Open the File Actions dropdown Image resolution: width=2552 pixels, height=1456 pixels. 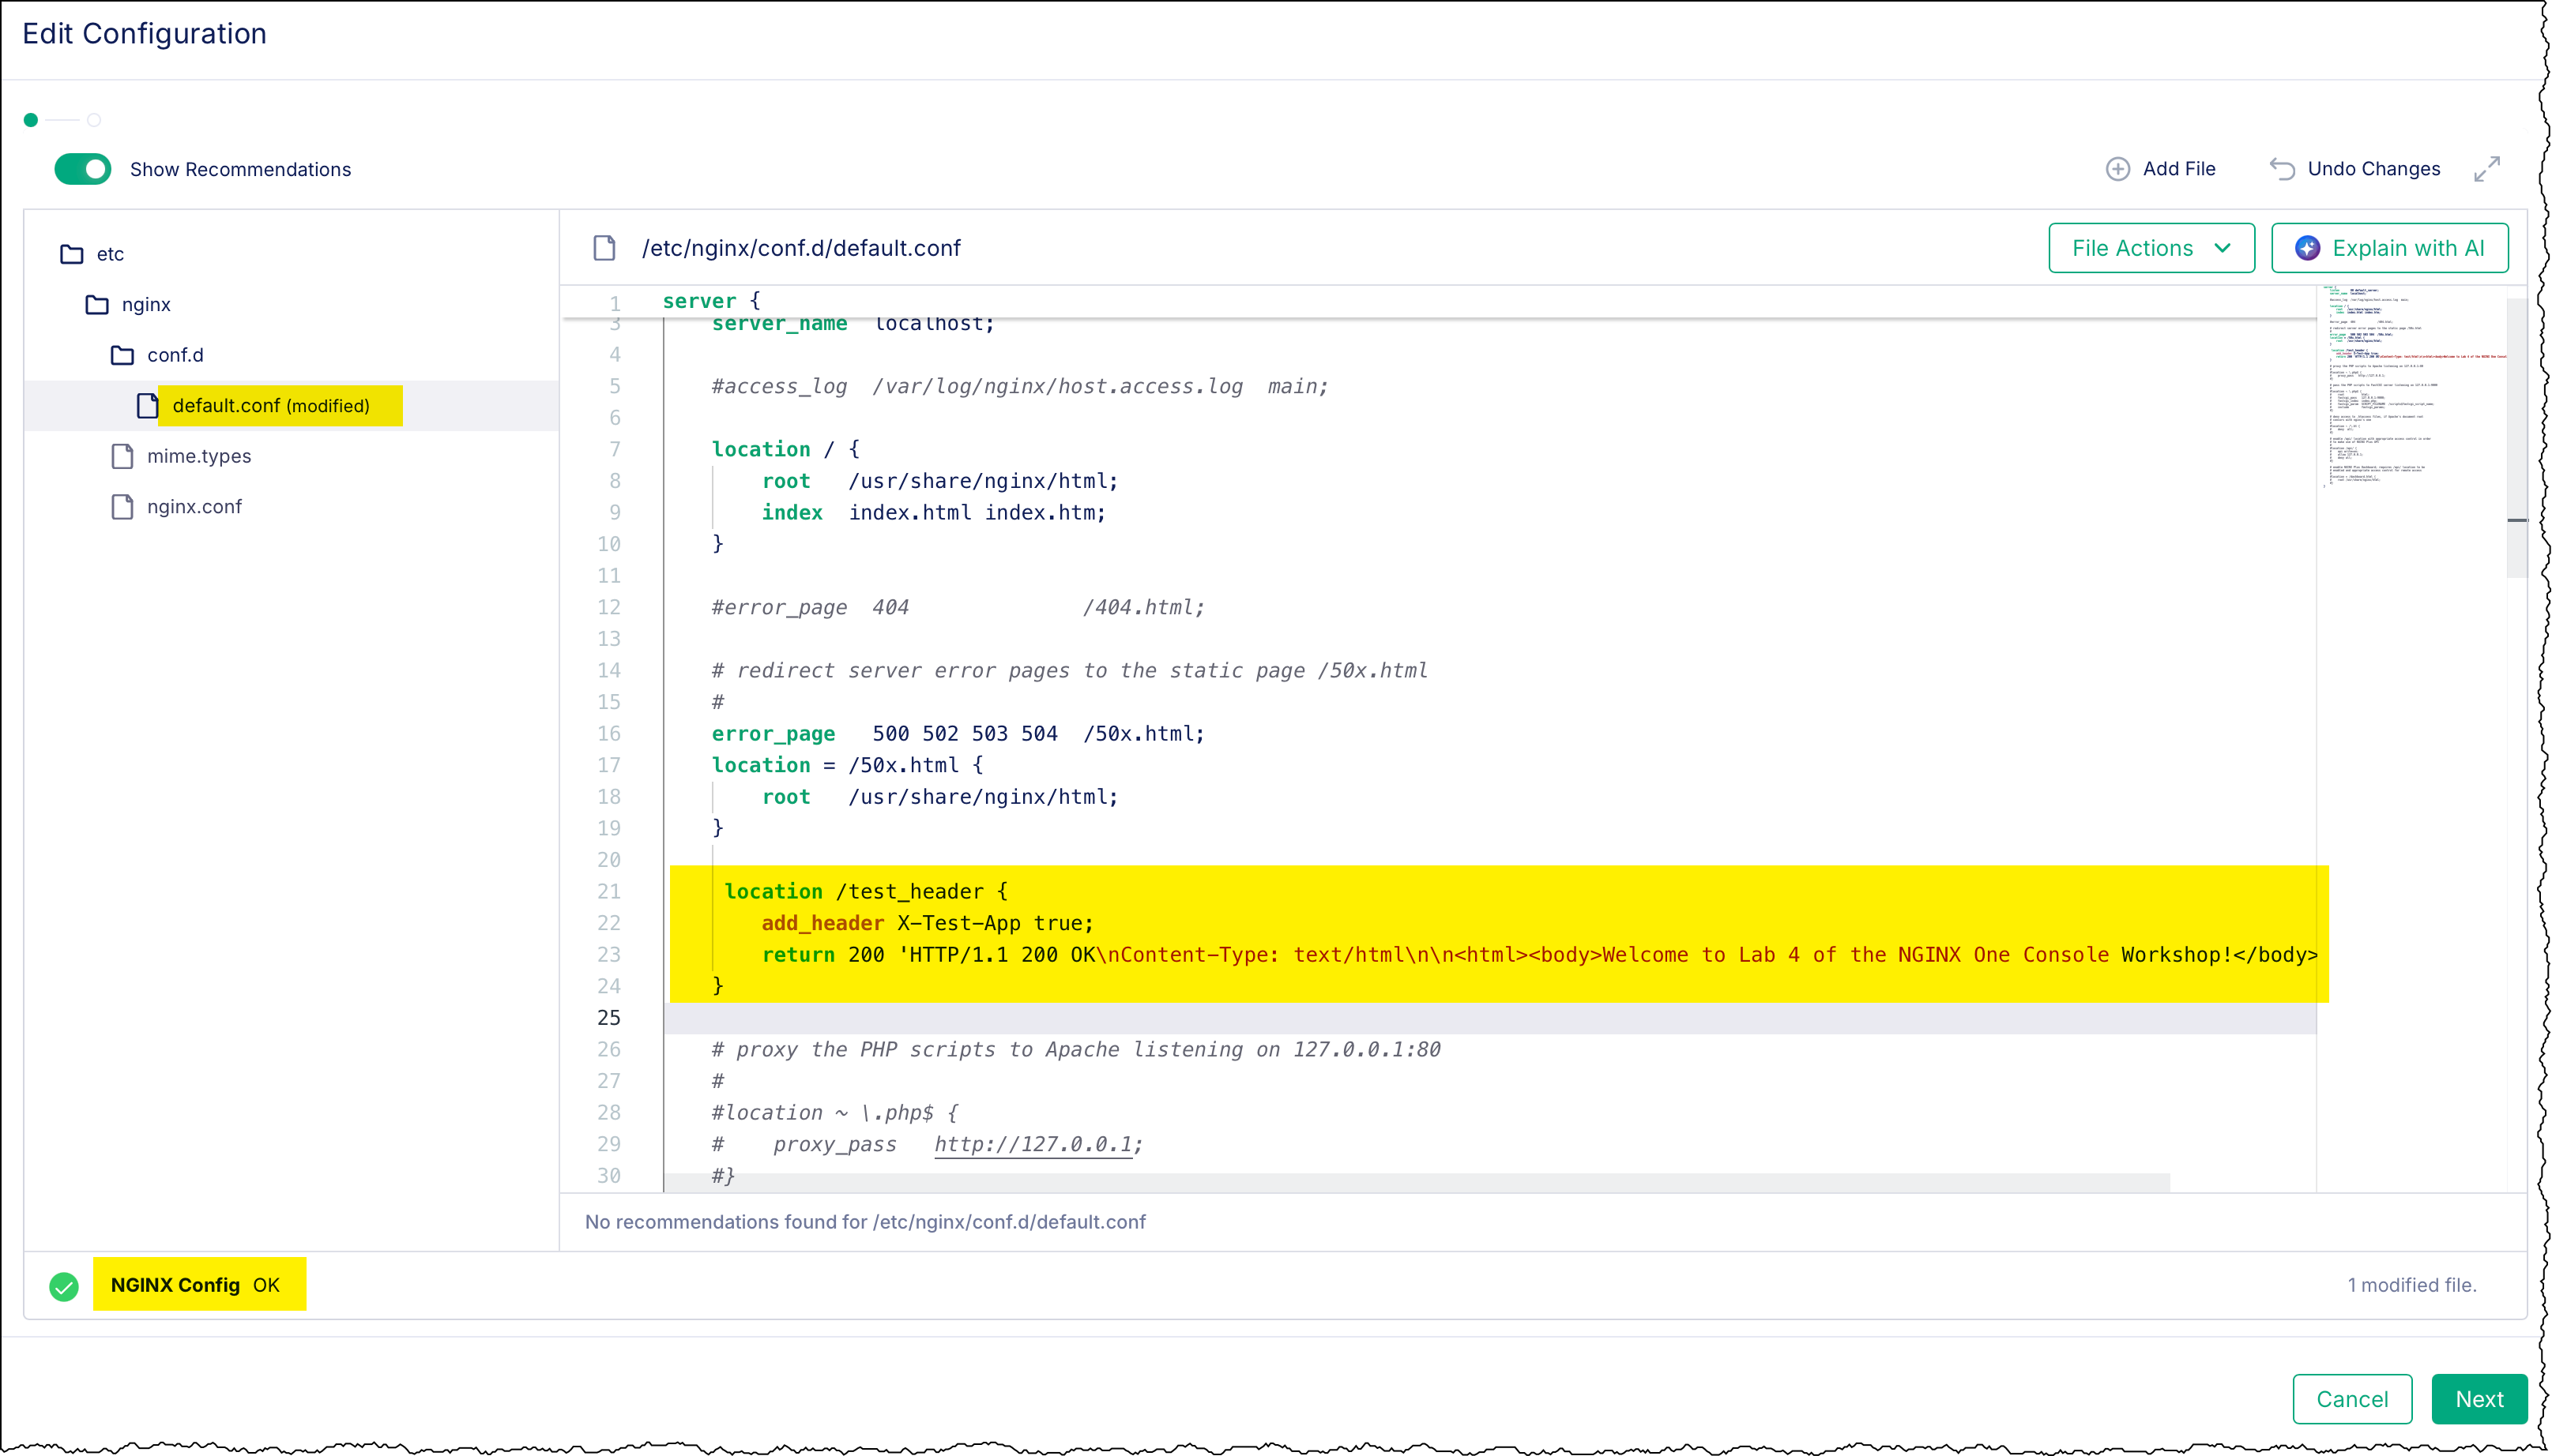(2151, 247)
